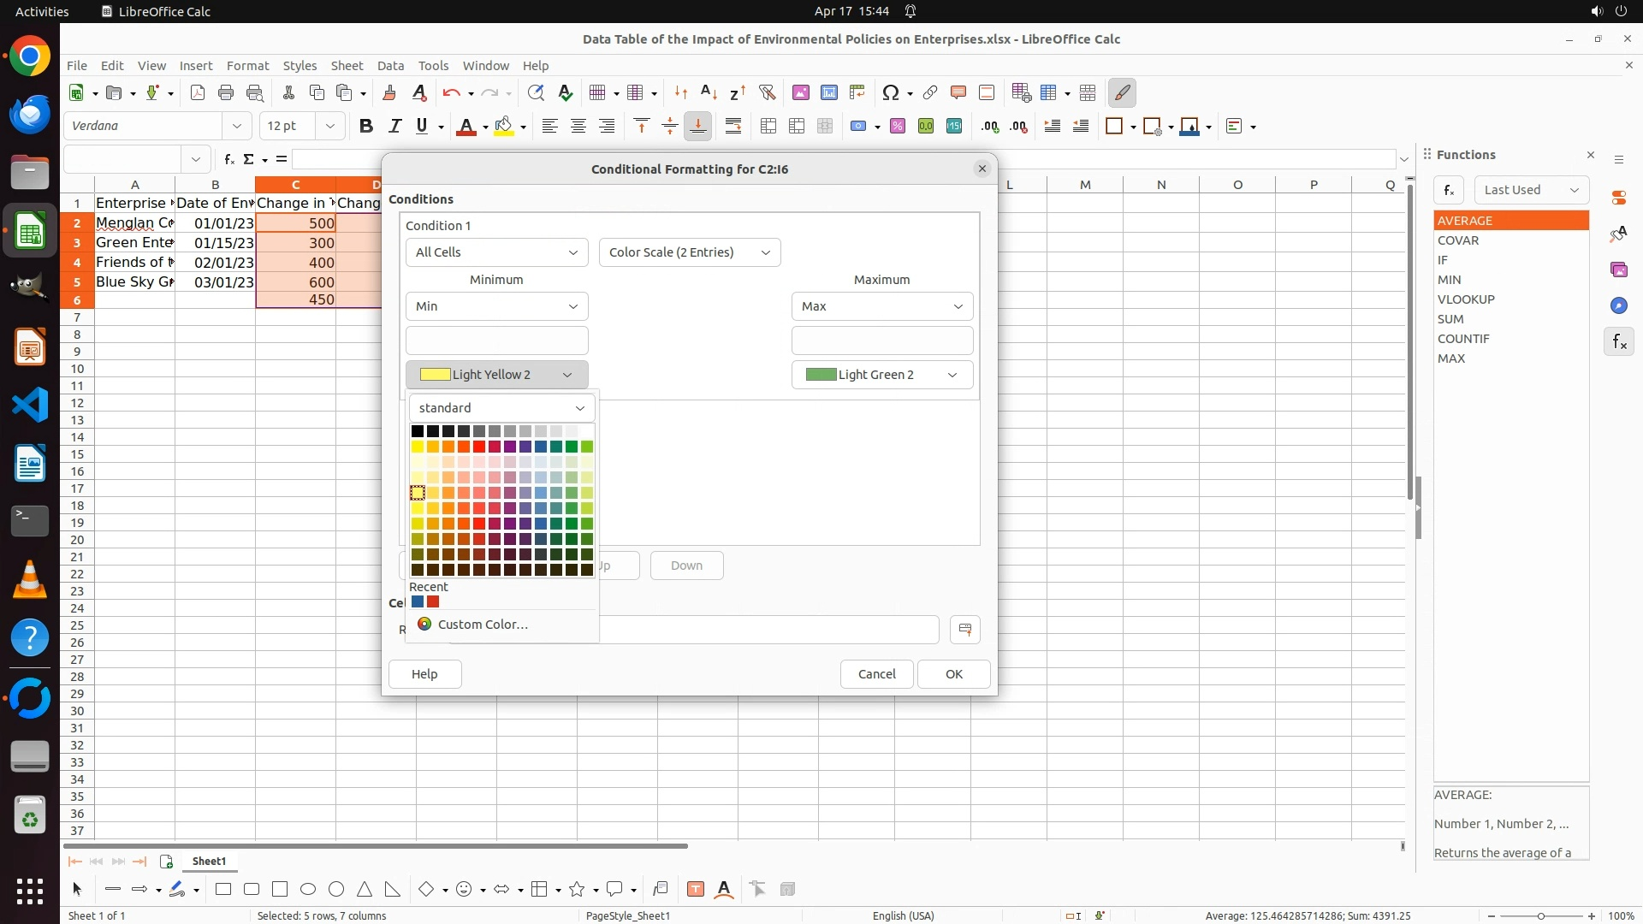Click the range shrink button in dialog
Image resolution: width=1643 pixels, height=924 pixels.
tap(964, 630)
